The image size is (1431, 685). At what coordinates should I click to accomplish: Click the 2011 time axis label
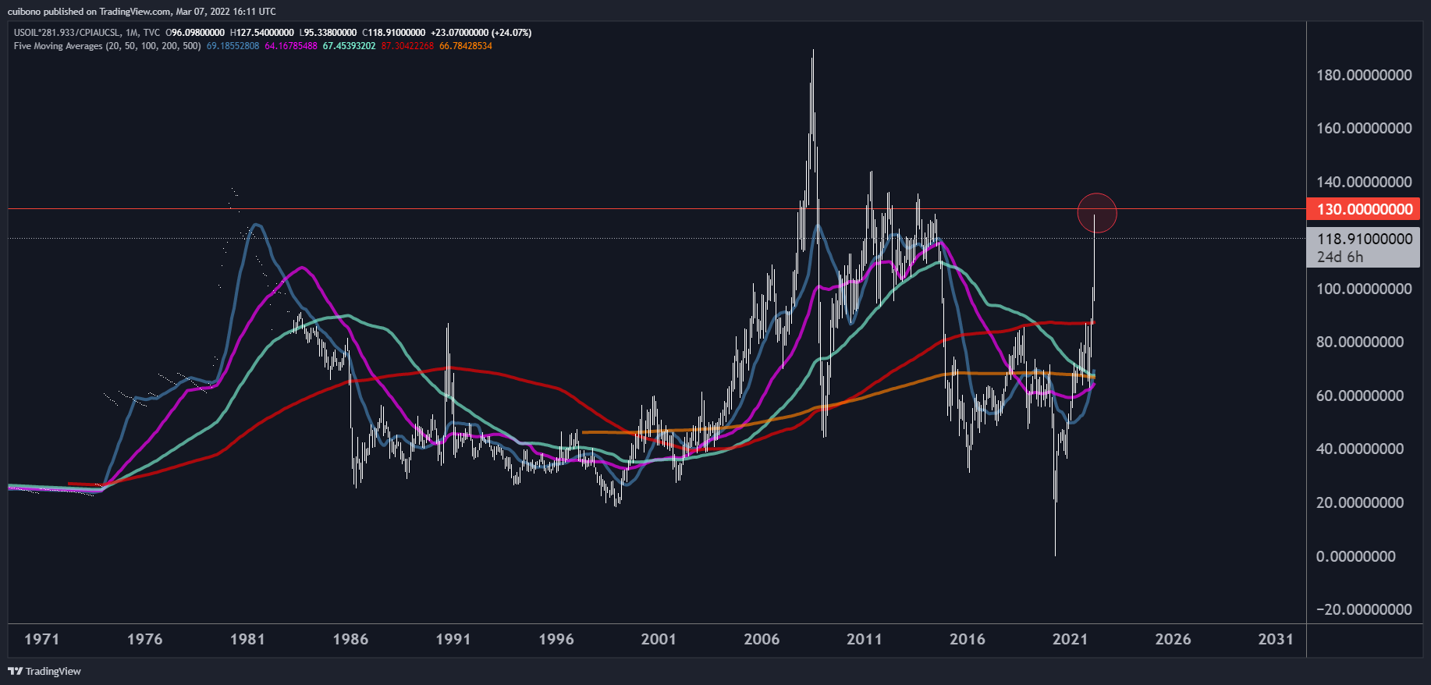coord(865,639)
